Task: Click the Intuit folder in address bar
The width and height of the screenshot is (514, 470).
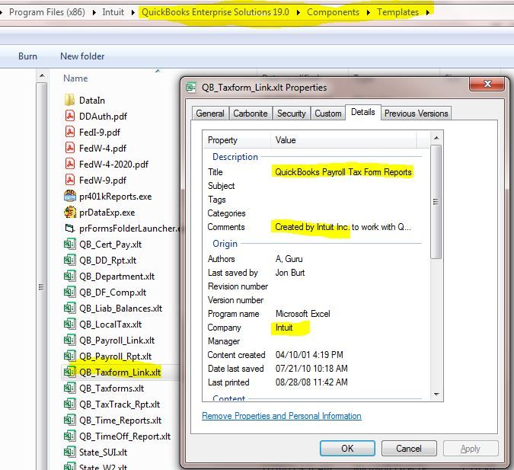Action: tap(113, 12)
